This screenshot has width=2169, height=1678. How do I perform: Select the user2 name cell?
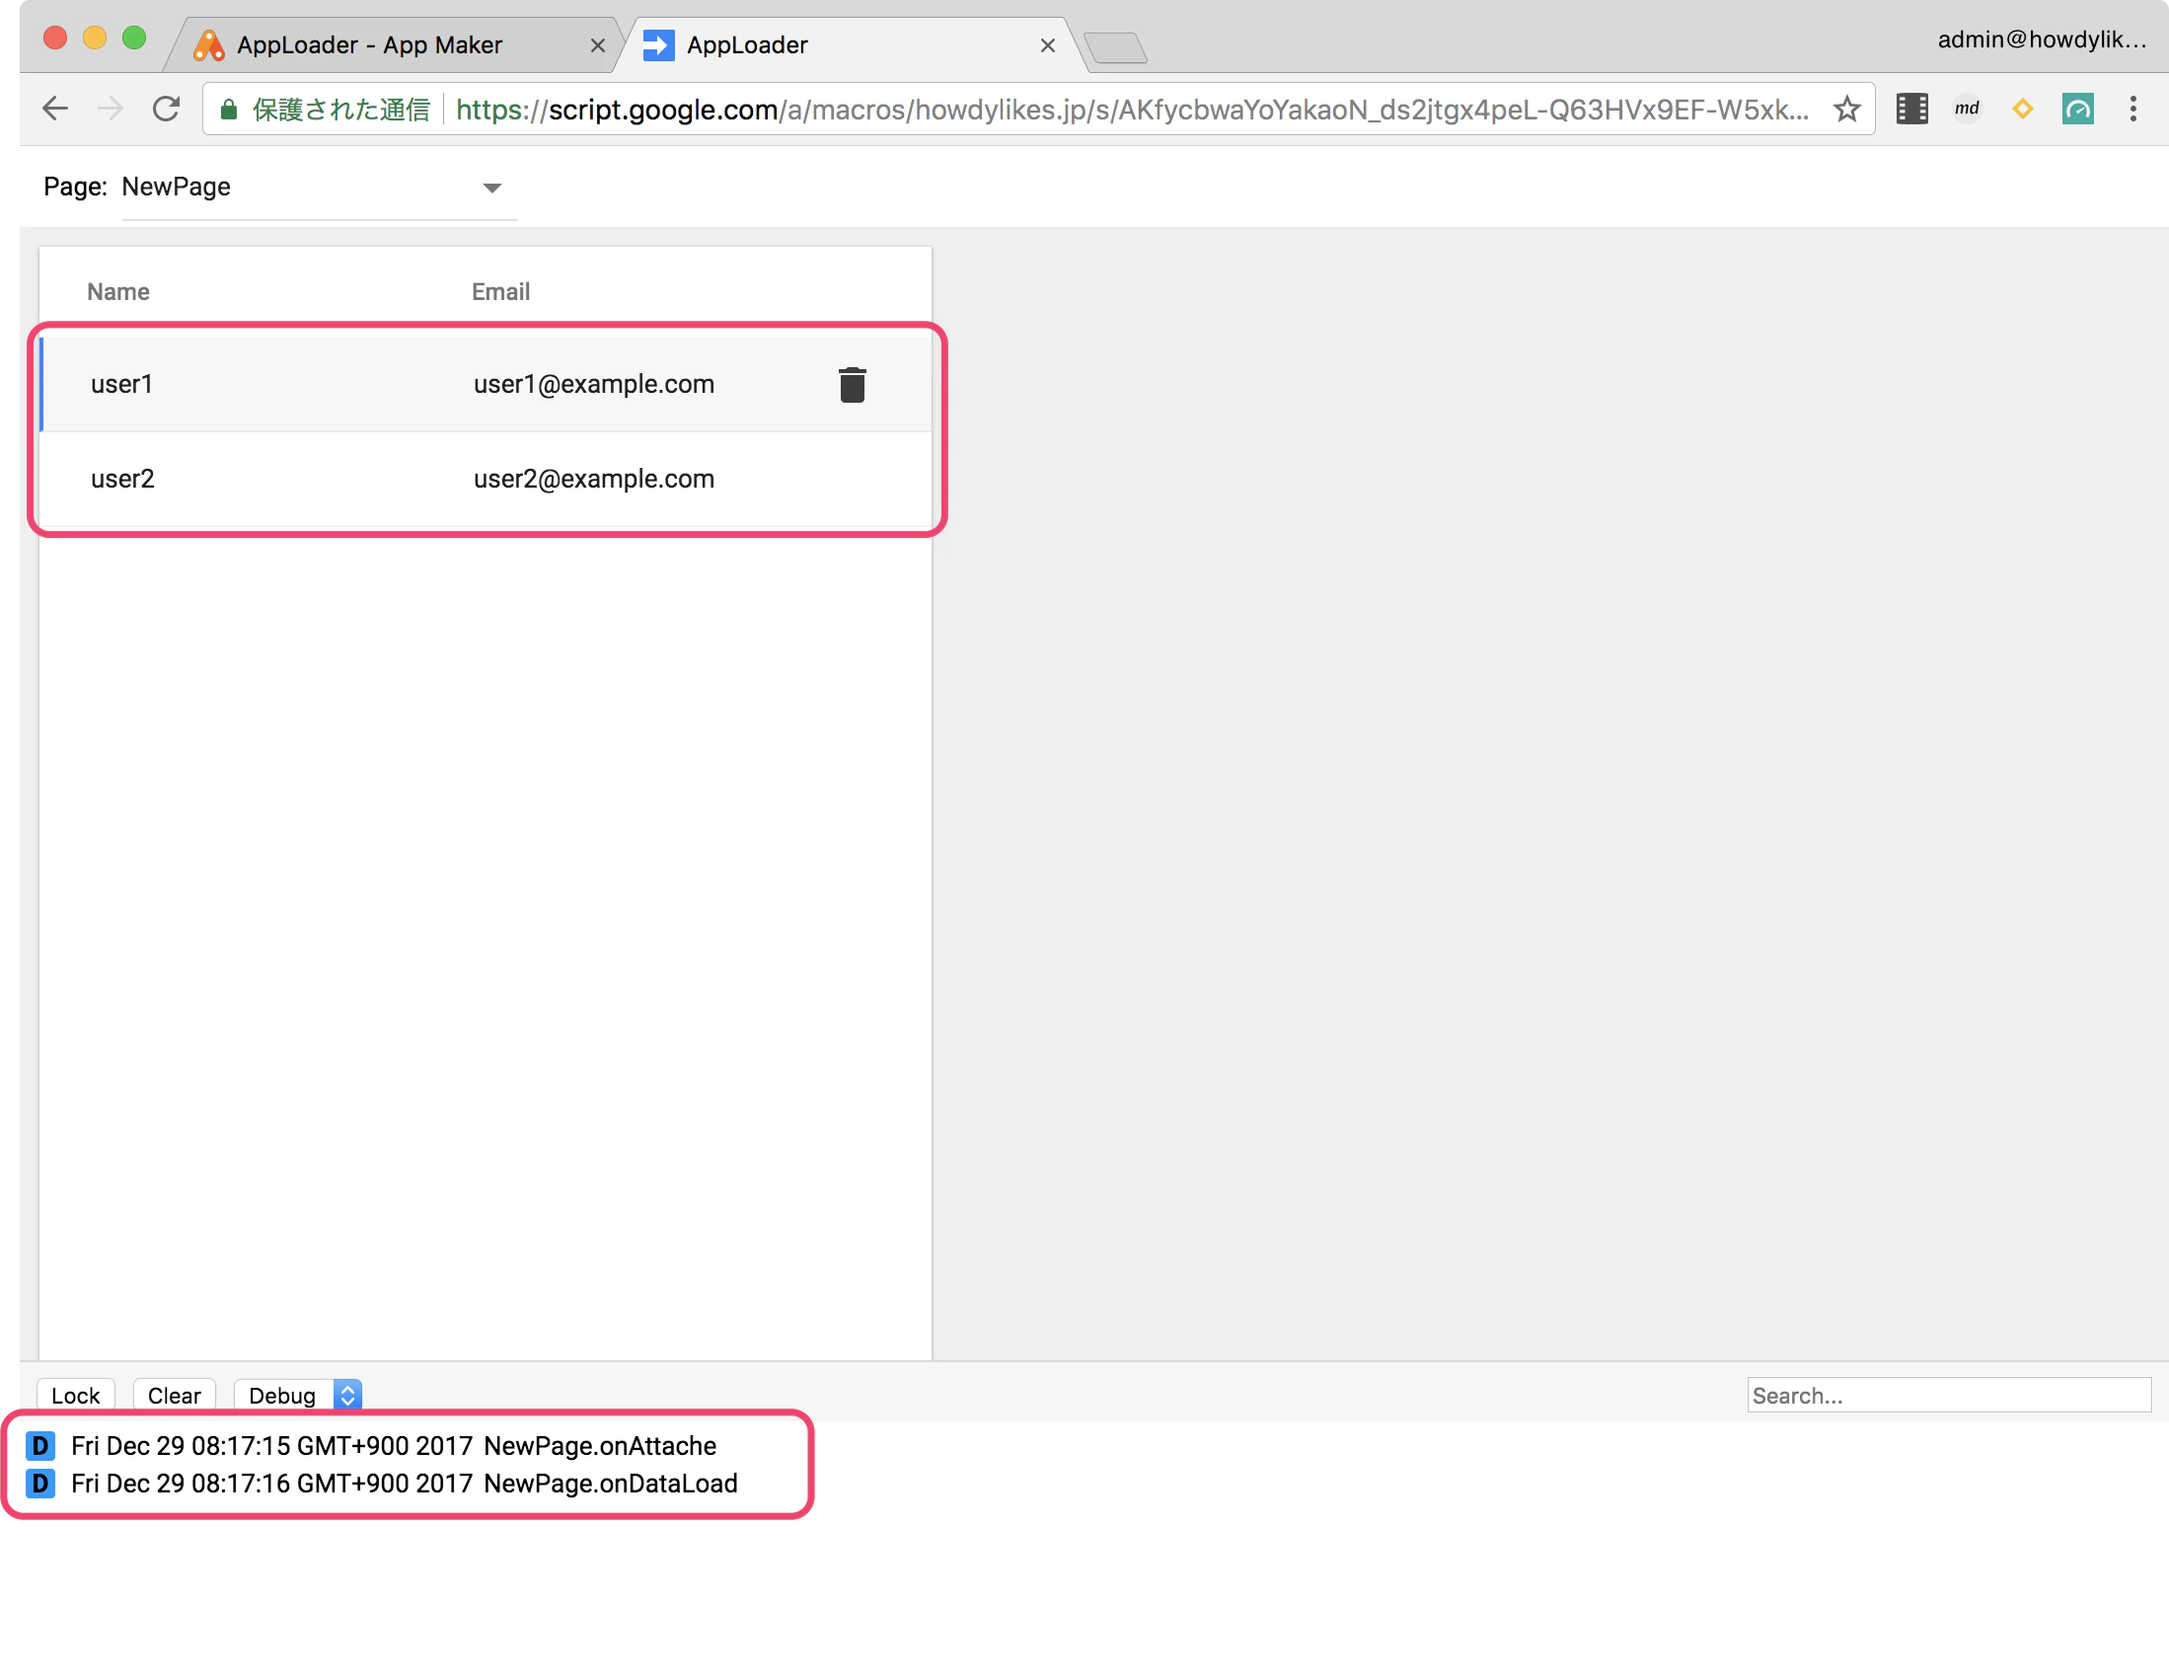click(x=122, y=479)
